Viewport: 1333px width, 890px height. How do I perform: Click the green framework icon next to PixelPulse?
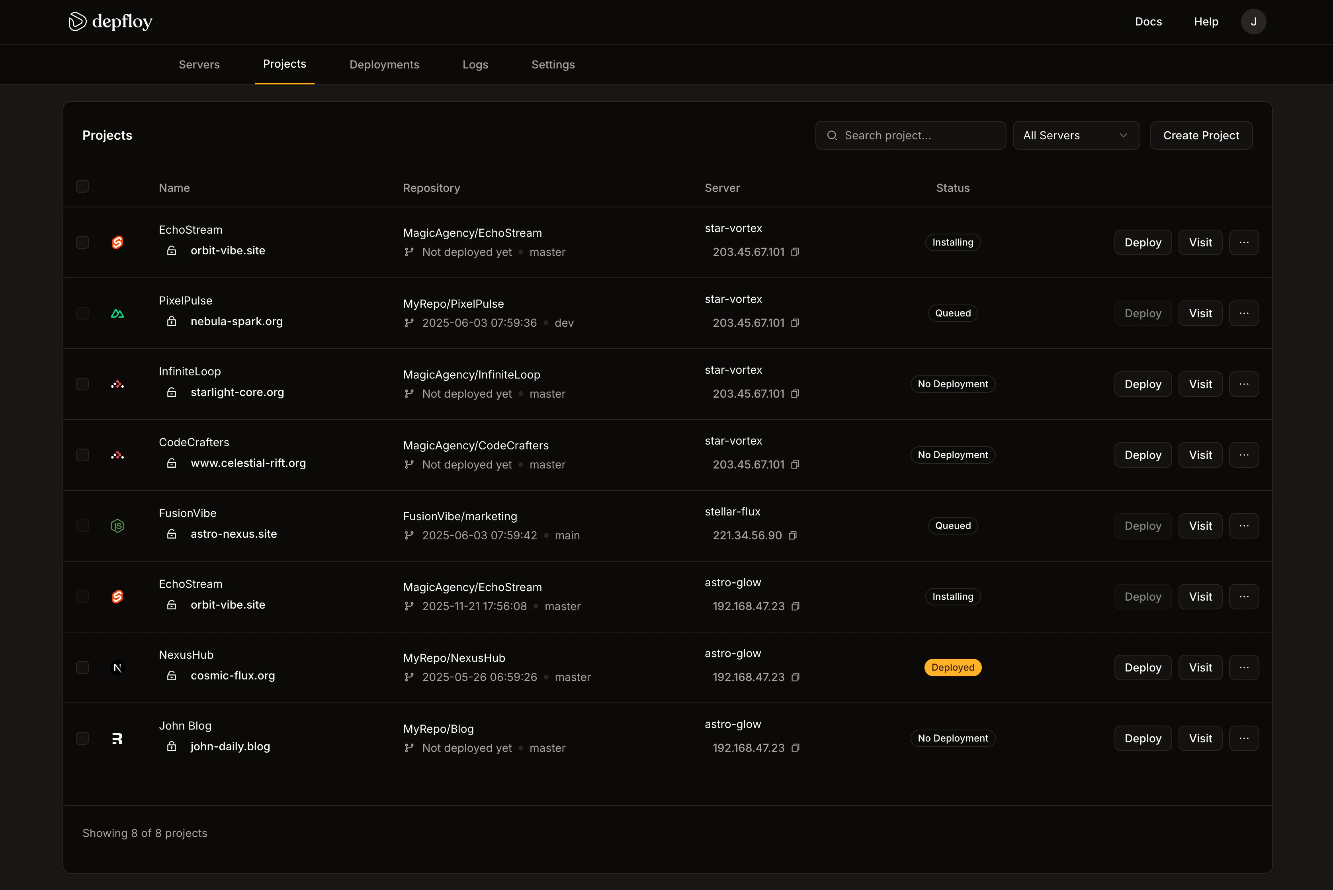tap(117, 313)
